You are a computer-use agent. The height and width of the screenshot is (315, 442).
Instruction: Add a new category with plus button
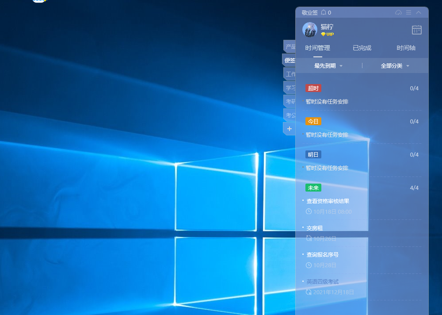290,129
